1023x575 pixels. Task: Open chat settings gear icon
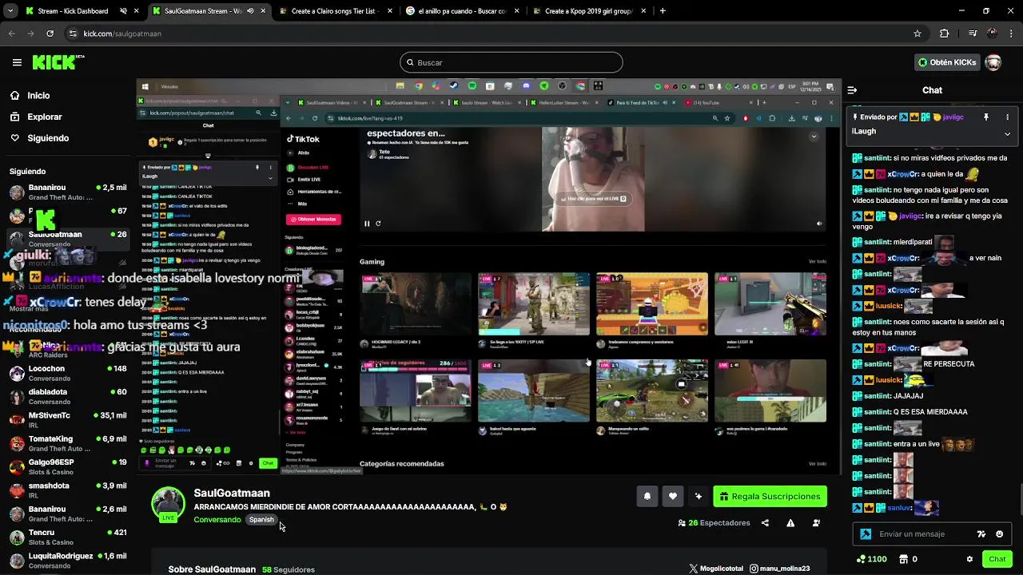click(969, 559)
